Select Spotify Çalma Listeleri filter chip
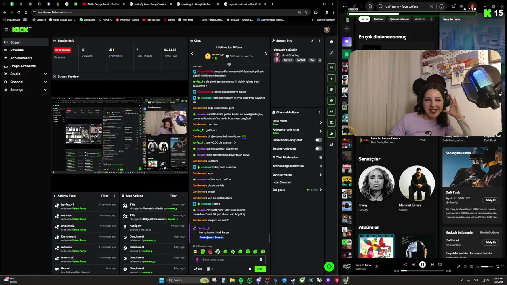The height and width of the screenshot is (285, 507). 399,19
